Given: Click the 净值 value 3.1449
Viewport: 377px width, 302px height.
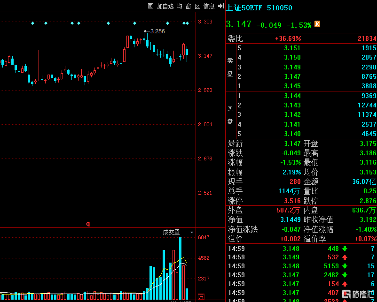Looking at the screenshot, I should pyautogui.click(x=291, y=219).
